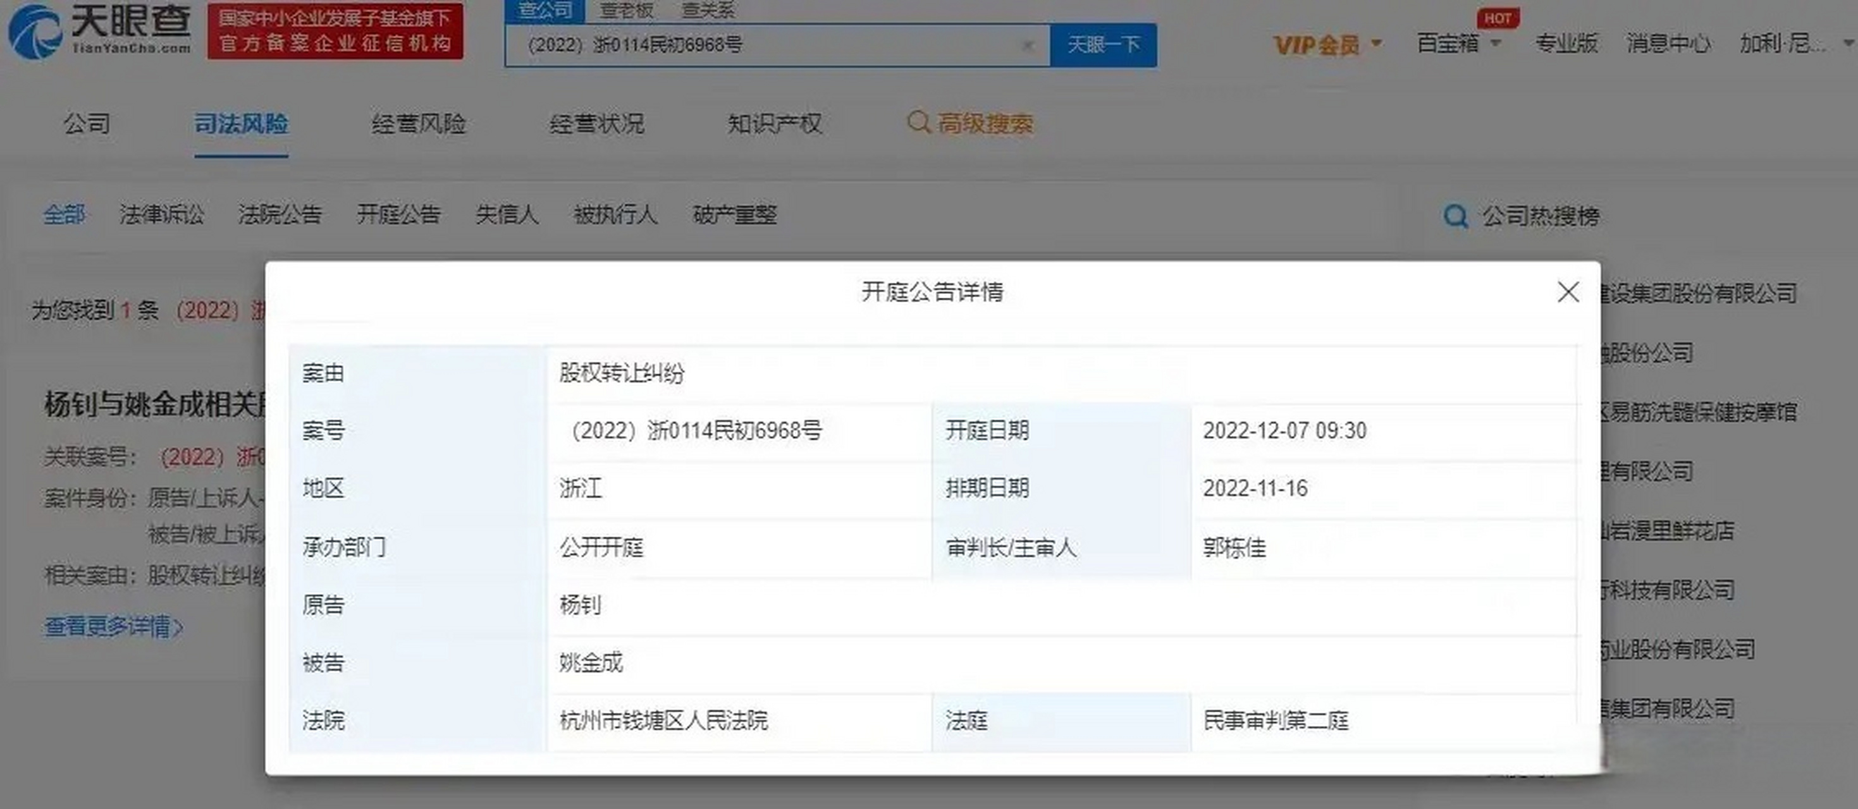Select the 司法风险 category tab

(241, 123)
